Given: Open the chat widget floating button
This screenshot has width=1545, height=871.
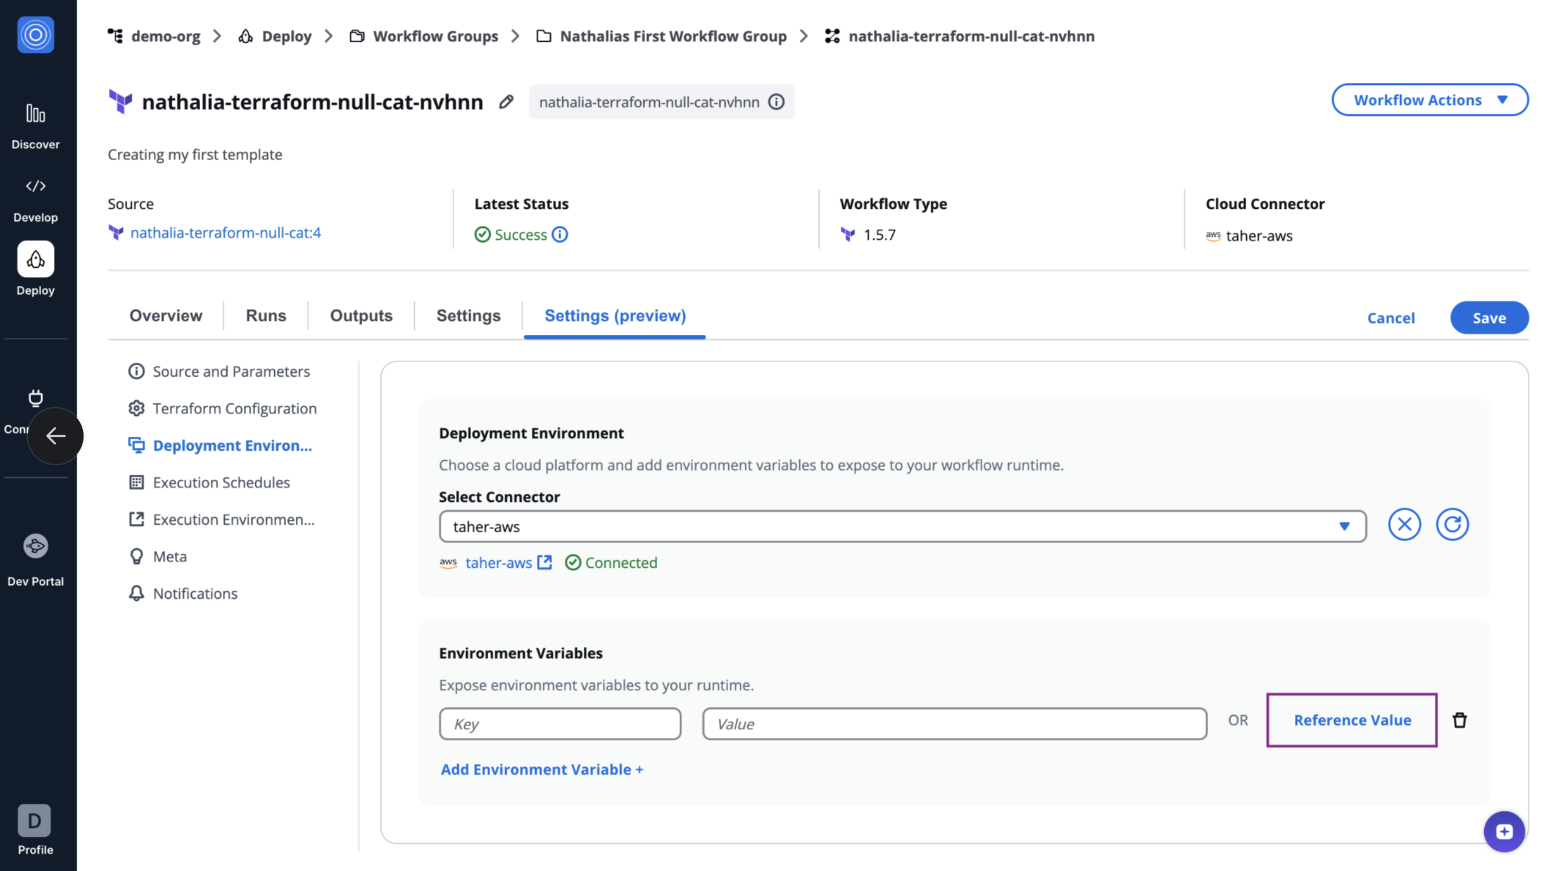Looking at the screenshot, I should [x=1504, y=831].
